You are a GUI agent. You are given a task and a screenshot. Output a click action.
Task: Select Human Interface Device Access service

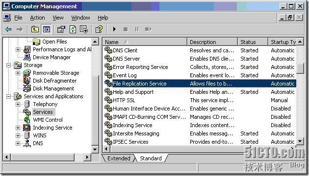click(200, 109)
